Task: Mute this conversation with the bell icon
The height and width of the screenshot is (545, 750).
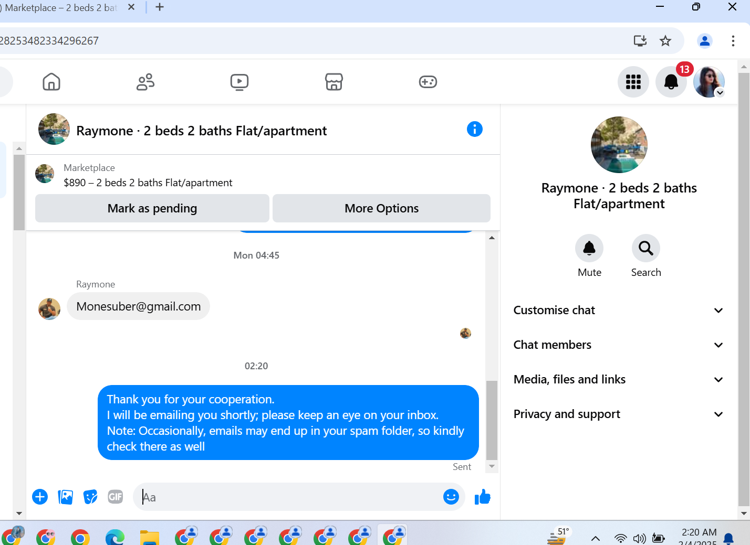Action: 589,248
